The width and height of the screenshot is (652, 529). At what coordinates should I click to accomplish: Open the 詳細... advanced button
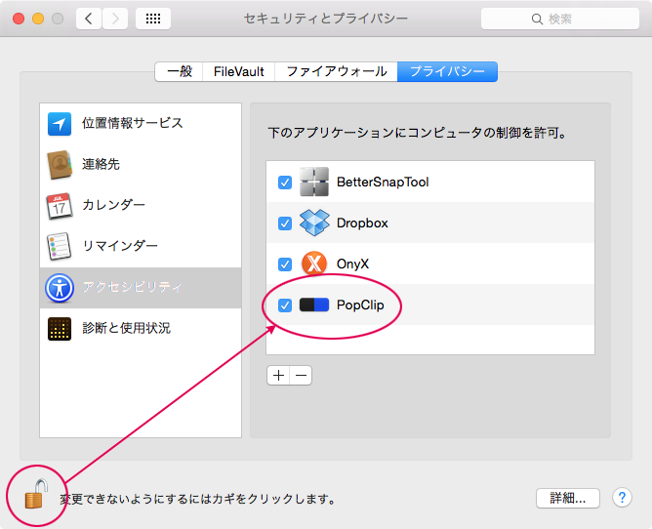pyautogui.click(x=568, y=498)
